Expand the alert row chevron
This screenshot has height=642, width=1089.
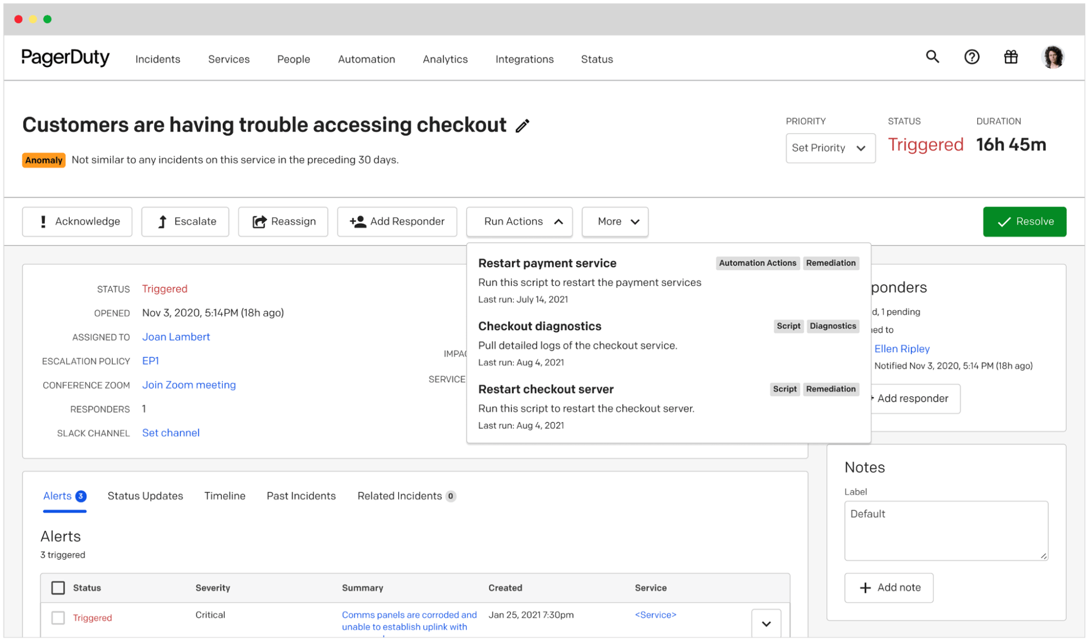point(766,624)
